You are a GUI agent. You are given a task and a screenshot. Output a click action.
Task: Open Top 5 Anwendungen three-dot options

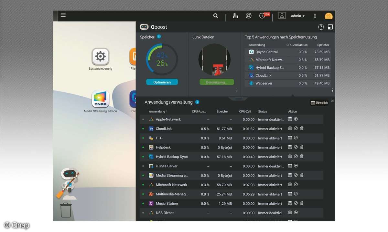coord(332,90)
